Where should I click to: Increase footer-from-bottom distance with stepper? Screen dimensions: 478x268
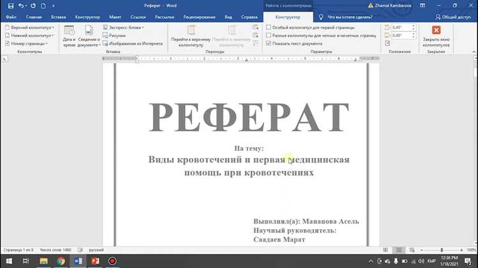[x=414, y=34]
